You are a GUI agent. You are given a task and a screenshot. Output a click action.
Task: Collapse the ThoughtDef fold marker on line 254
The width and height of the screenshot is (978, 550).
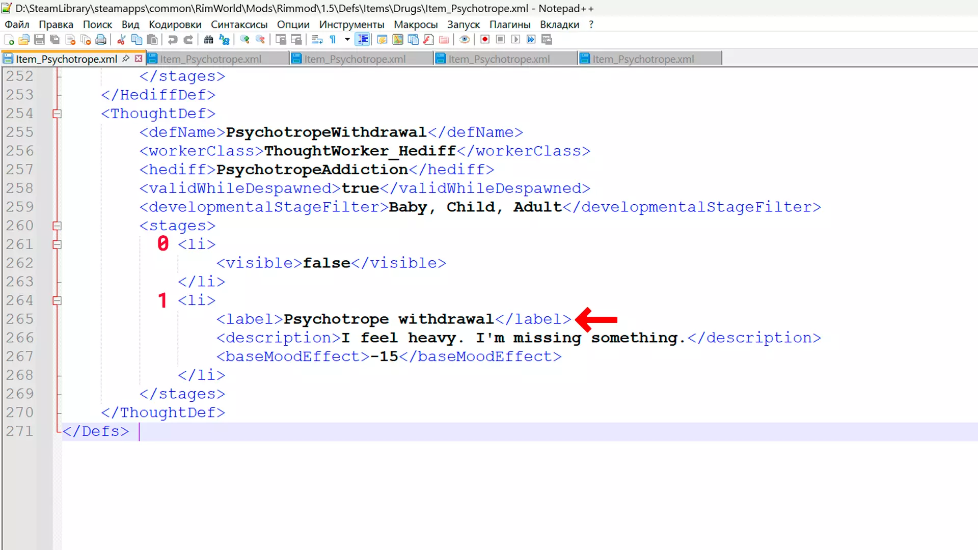pyautogui.click(x=57, y=114)
